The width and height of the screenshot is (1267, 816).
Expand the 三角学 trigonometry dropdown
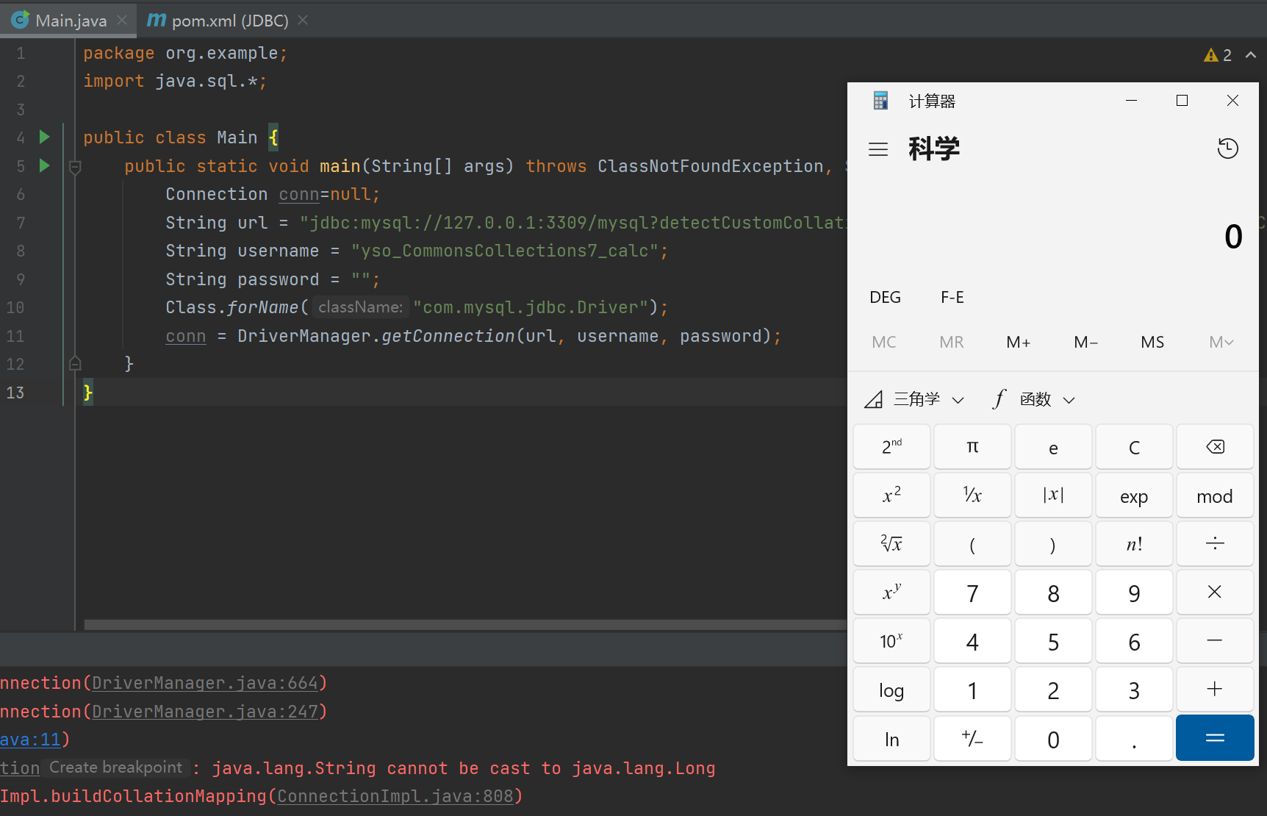[x=914, y=399]
